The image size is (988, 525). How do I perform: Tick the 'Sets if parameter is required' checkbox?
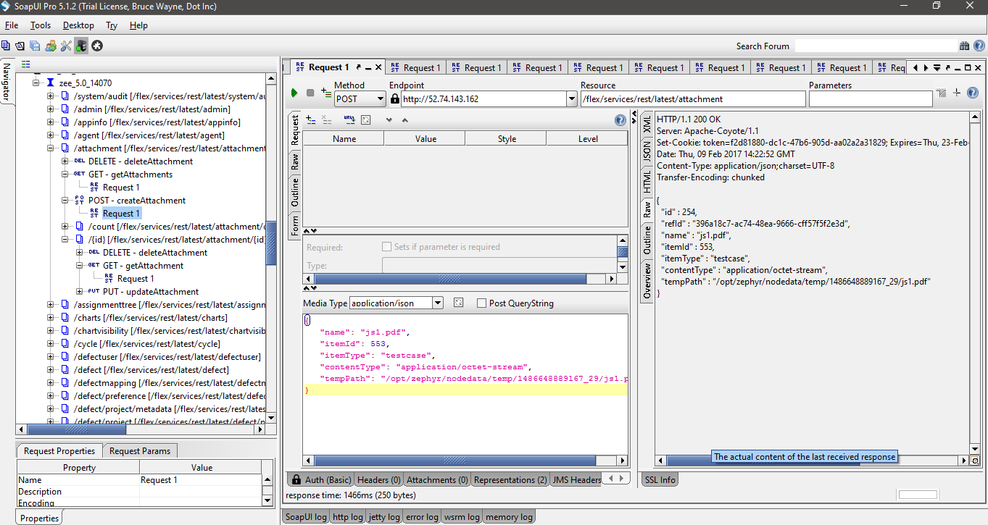[387, 247]
